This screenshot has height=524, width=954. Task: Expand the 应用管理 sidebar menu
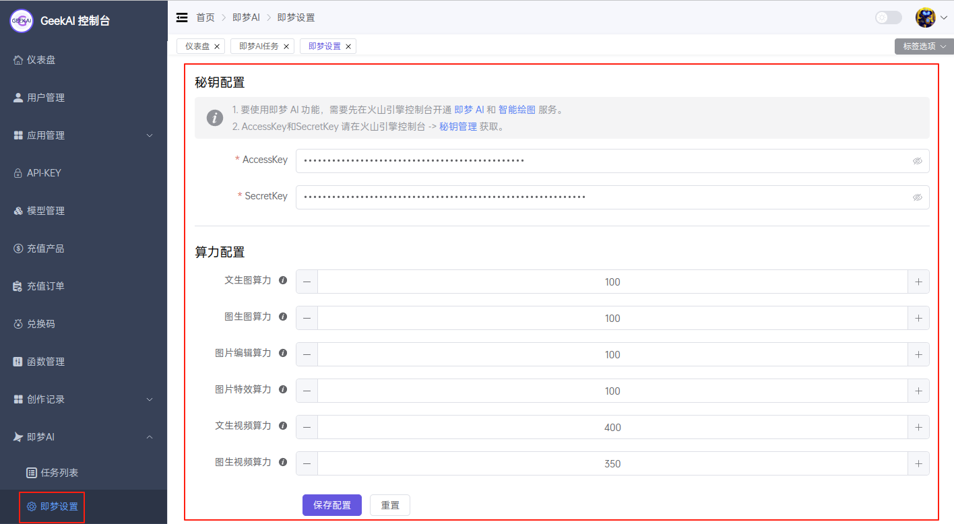coord(84,135)
